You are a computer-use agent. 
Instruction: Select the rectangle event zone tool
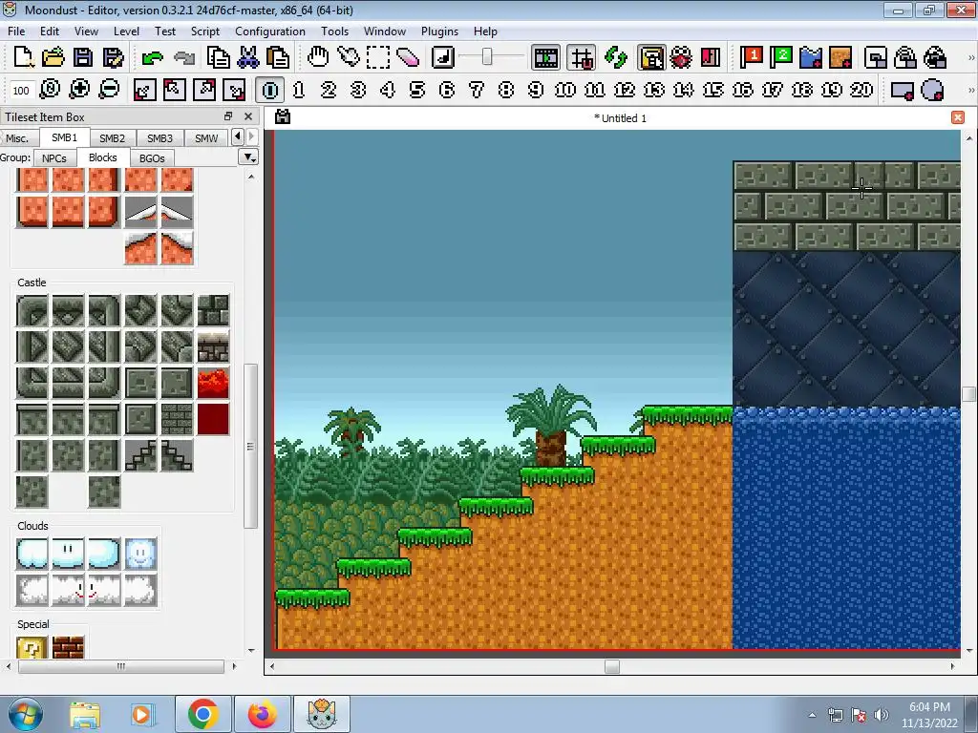point(902,90)
